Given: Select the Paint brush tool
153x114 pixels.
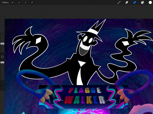Looking at the screenshot, I should pyautogui.click(x=119, y=3).
